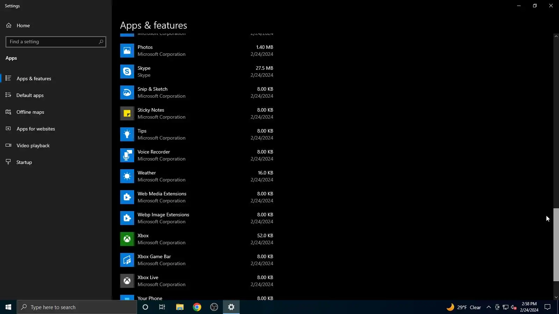Open Windows Start menu
The height and width of the screenshot is (314, 559).
pyautogui.click(x=8, y=307)
